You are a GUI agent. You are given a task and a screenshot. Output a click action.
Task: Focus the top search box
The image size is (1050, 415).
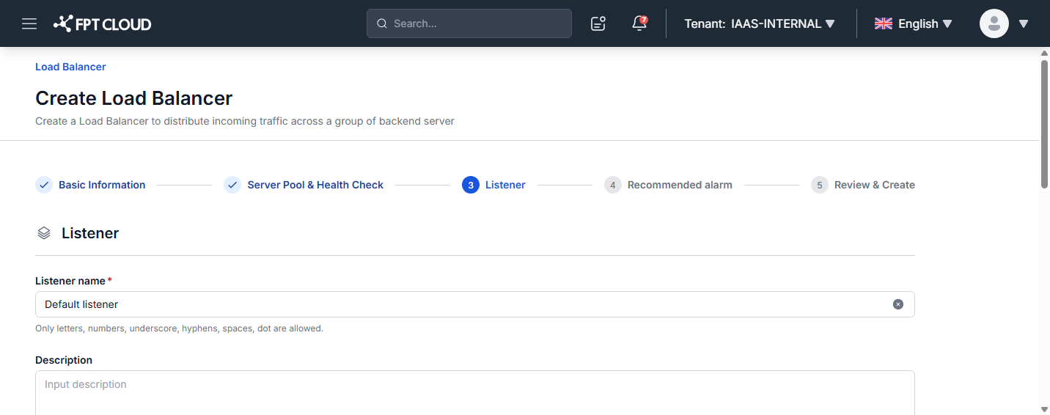469,23
